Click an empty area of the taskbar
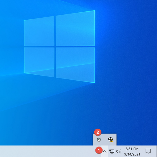Image resolution: width=157 pixels, height=157 pixels. coord(45,151)
